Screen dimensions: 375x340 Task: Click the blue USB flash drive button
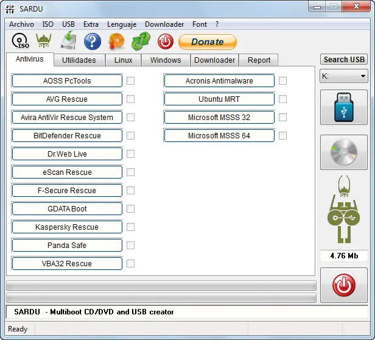pos(344,107)
